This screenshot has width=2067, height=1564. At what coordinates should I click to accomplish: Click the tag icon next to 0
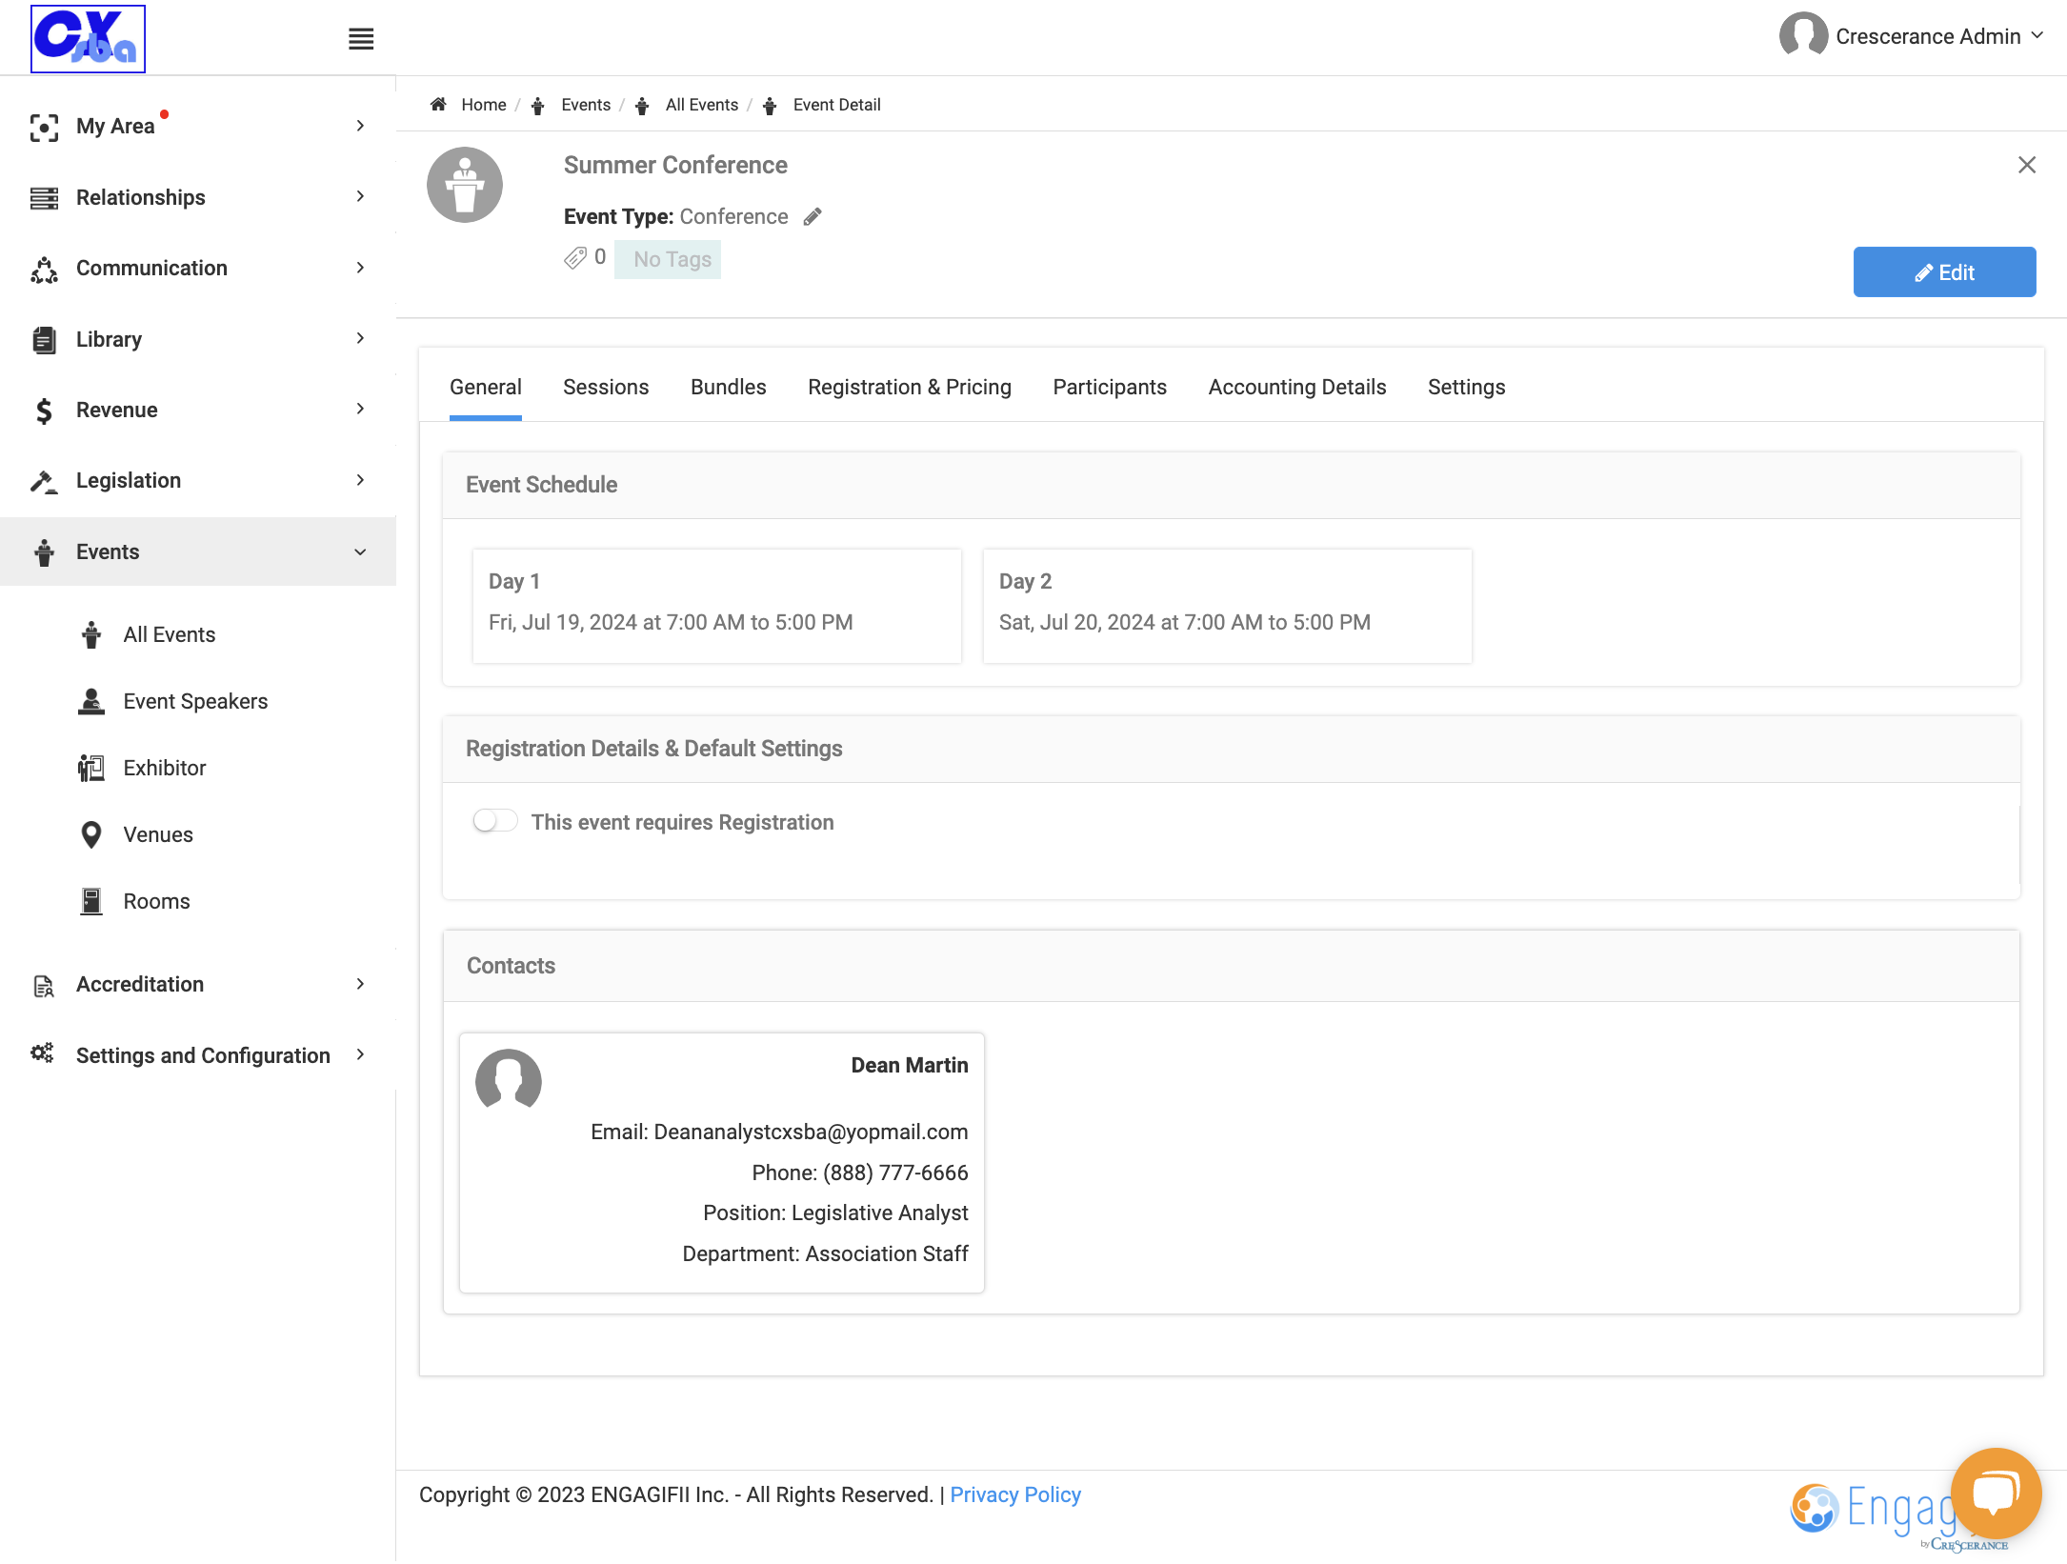(575, 258)
